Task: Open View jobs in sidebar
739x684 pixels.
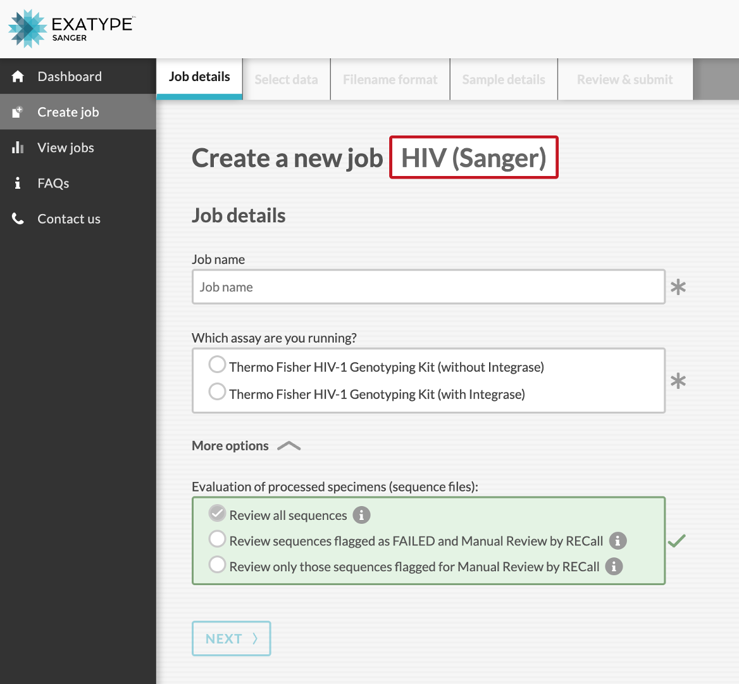Action: [78, 147]
